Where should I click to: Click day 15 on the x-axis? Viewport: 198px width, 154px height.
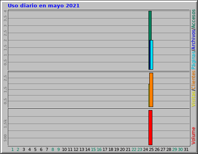93,149
